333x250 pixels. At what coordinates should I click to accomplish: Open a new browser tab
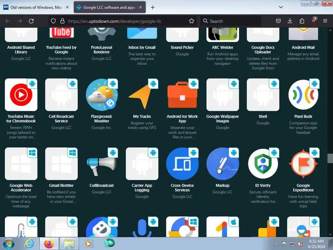click(153, 7)
